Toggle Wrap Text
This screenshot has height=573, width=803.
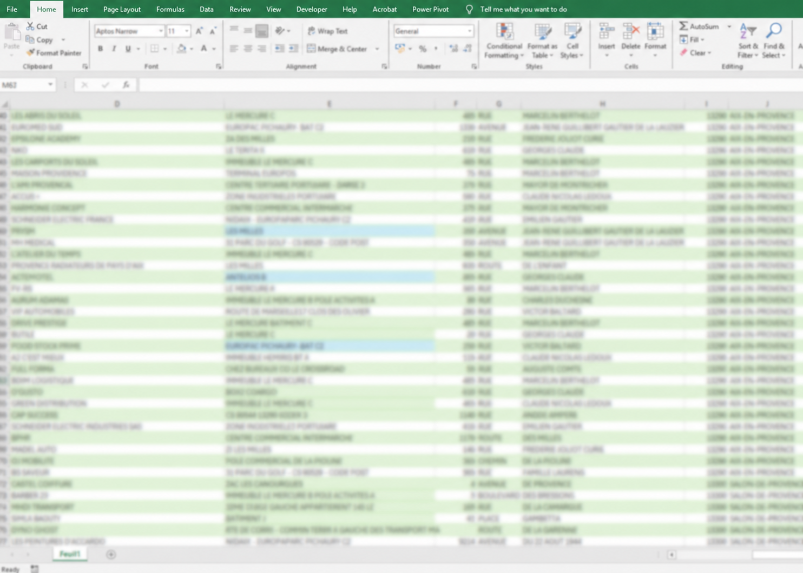[x=328, y=31]
